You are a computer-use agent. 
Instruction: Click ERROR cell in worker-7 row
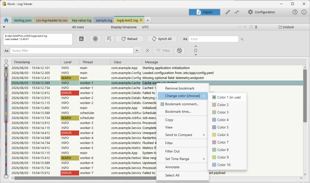70,173
